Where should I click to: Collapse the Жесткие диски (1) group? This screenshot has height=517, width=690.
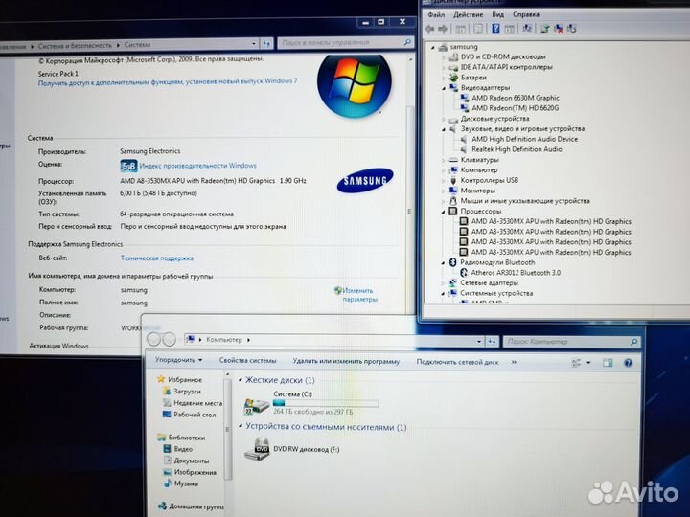[x=241, y=379]
